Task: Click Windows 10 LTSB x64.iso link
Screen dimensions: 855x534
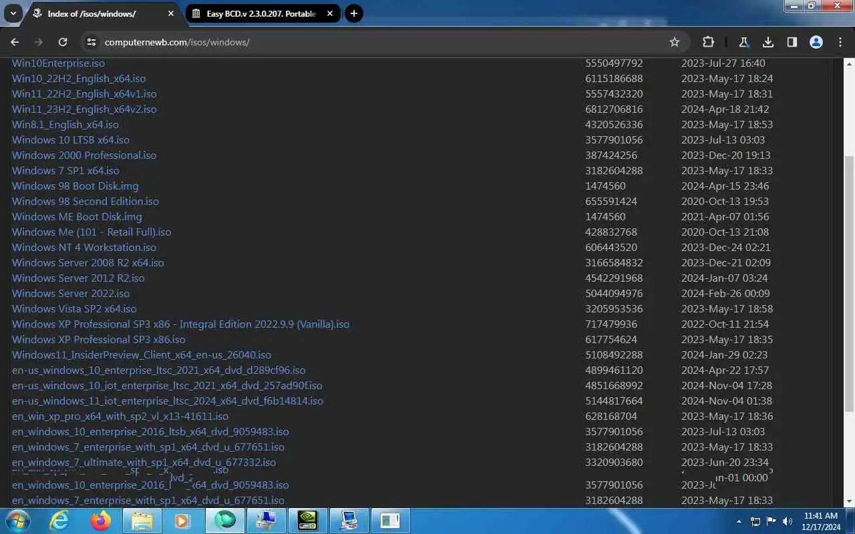Action: 71,140
